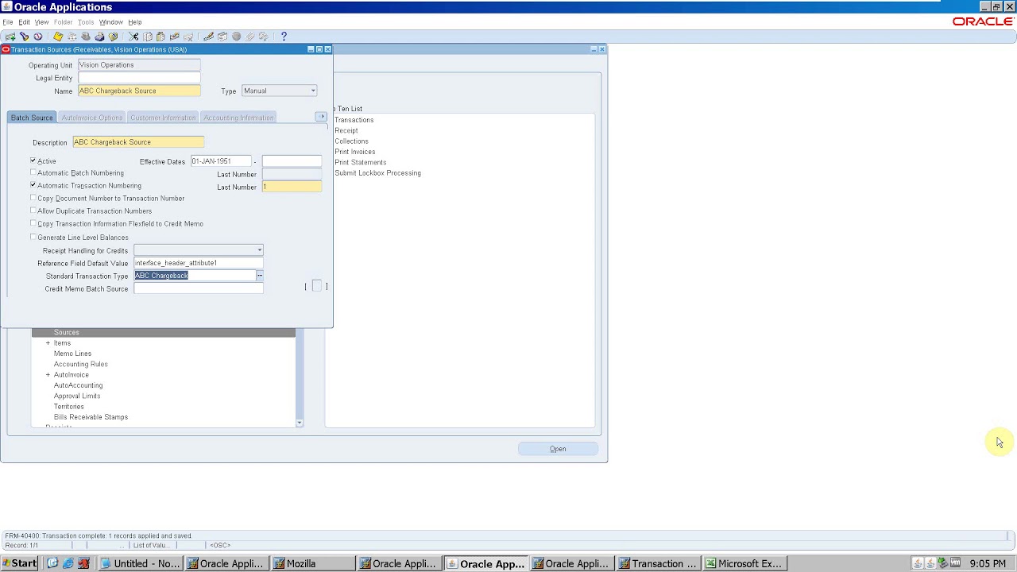Click the Close Form toolbar icon
Image resolution: width=1017 pixels, height=572 pixels.
113,37
